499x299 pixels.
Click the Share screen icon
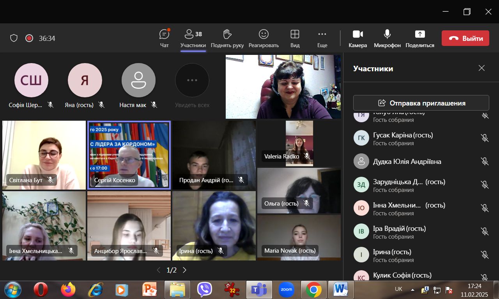pos(419,35)
